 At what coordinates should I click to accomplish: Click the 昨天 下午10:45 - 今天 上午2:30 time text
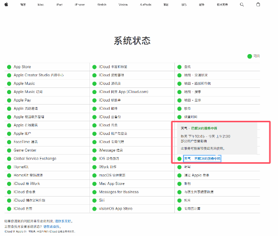[206, 136]
